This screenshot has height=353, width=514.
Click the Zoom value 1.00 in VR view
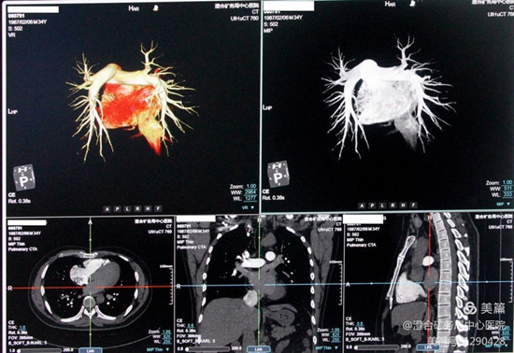click(251, 186)
